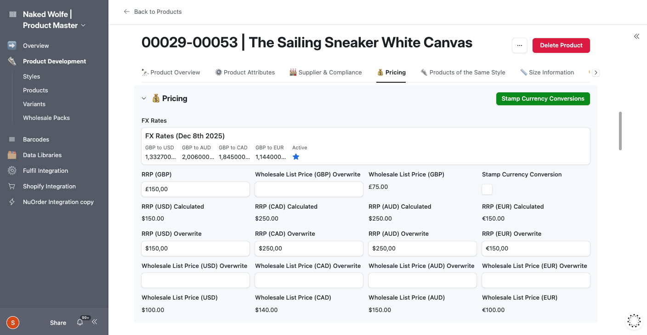This screenshot has height=335, width=647.
Task: Click the page vertical scrollbar thumb
Action: (620, 131)
